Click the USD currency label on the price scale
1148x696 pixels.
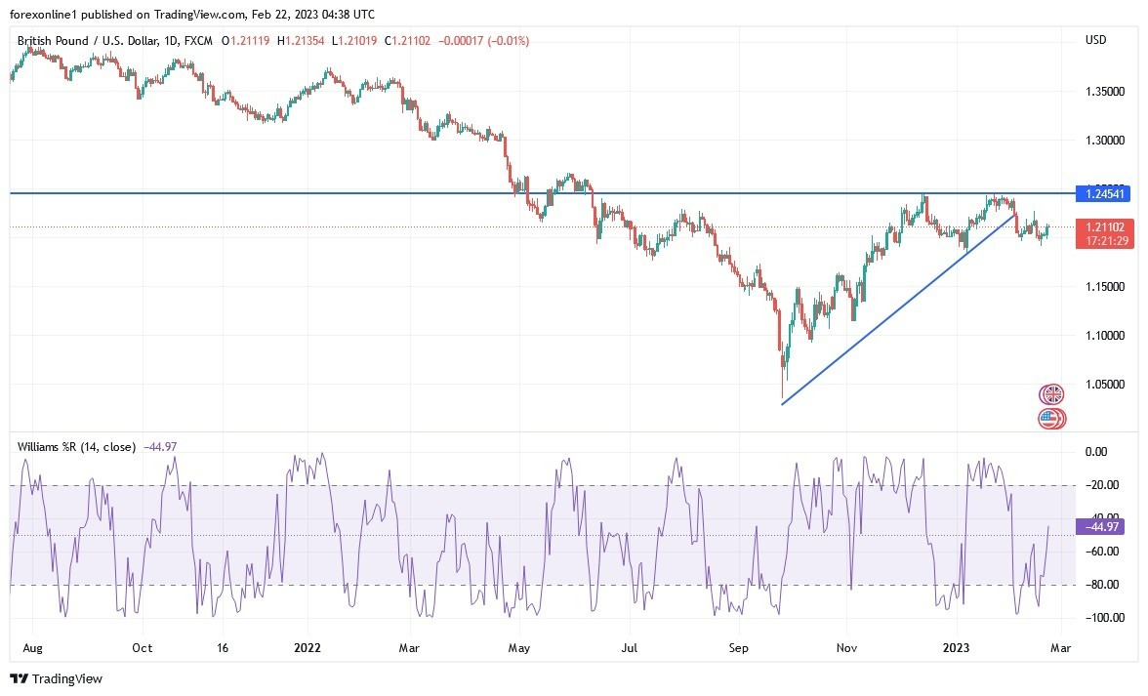coord(1095,40)
